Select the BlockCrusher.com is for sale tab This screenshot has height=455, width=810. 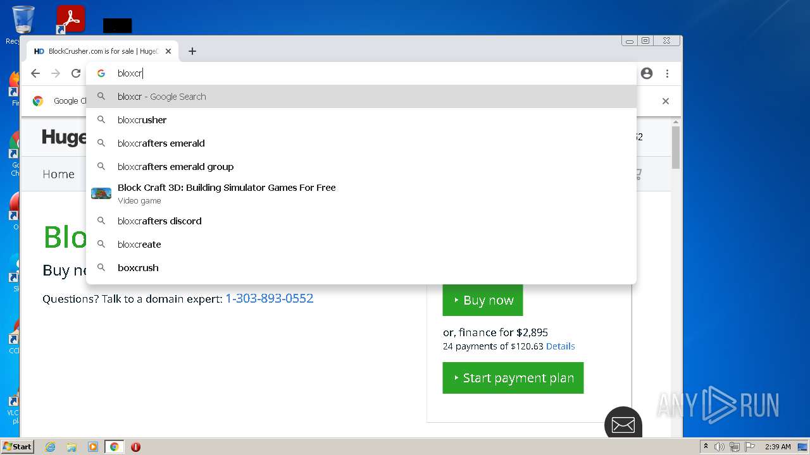(x=103, y=51)
